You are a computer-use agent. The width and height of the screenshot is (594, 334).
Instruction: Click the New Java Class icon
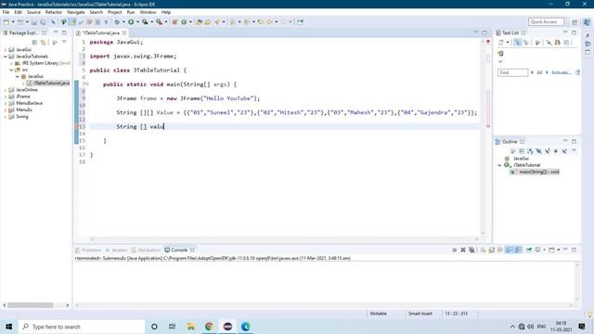184,22
